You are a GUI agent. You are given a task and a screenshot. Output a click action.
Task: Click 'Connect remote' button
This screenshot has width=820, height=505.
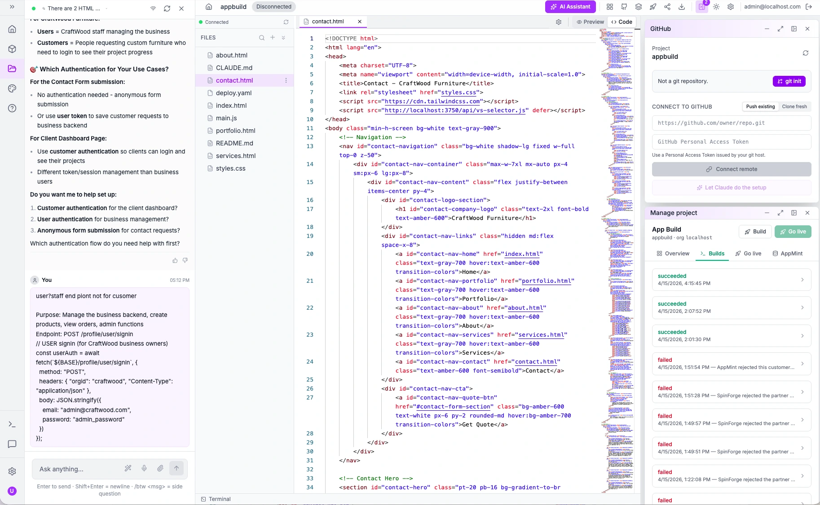pos(732,169)
